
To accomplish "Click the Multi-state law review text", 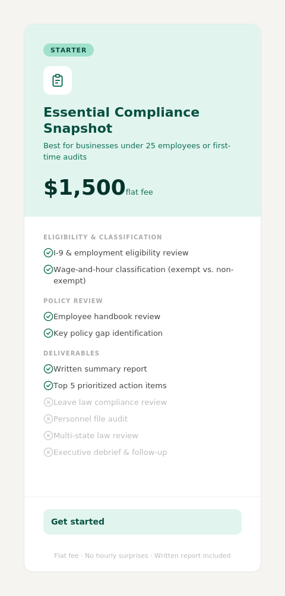I will coord(96,436).
